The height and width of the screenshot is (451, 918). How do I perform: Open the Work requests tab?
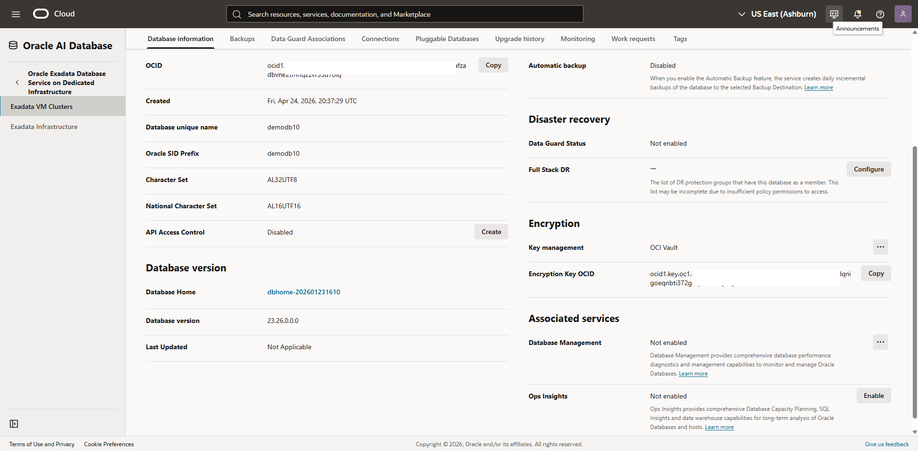pos(633,39)
